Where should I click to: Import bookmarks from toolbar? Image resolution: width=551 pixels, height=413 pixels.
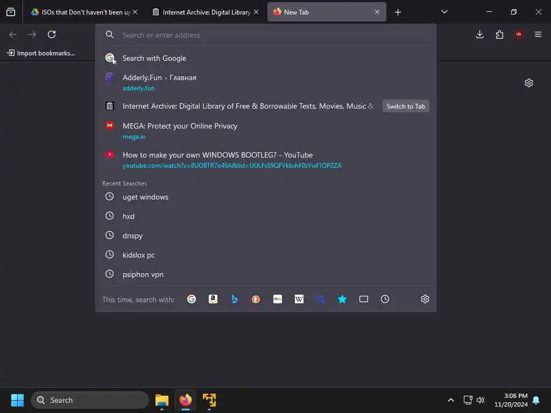(41, 53)
